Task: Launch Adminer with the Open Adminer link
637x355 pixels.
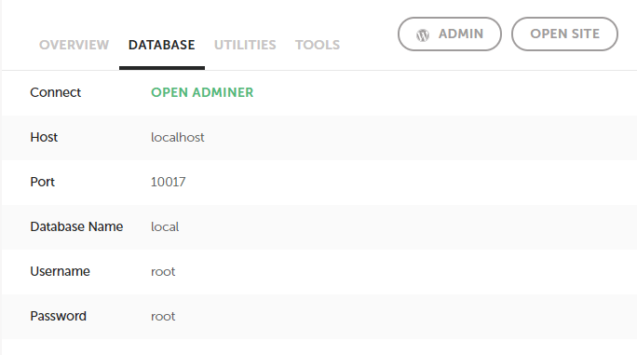Action: tap(202, 92)
